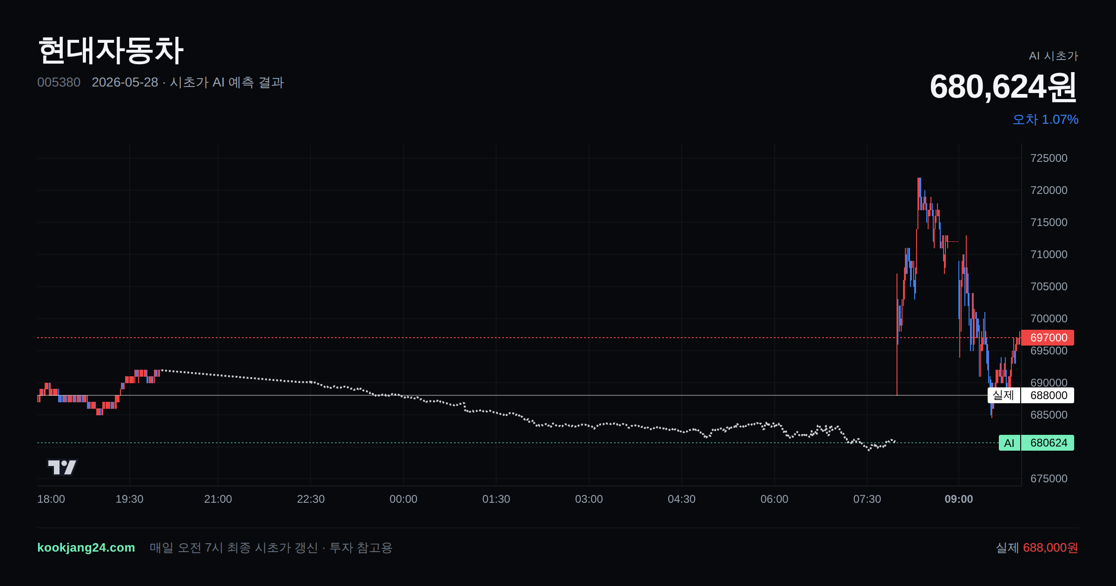The height and width of the screenshot is (586, 1116).
Task: Click the date text 2026-05-28 · 시초가 AI 예측 결과
Action: click(x=188, y=82)
